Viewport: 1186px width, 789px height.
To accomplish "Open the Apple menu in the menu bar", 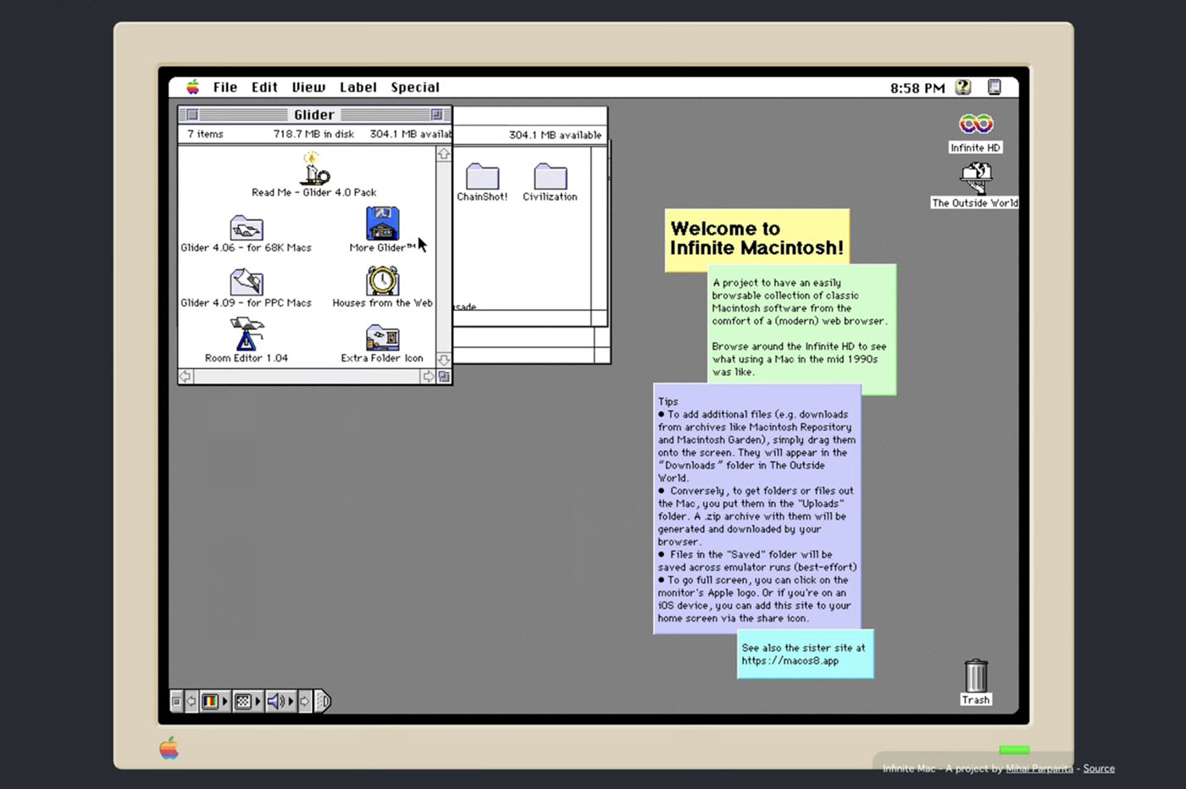I will pyautogui.click(x=193, y=87).
